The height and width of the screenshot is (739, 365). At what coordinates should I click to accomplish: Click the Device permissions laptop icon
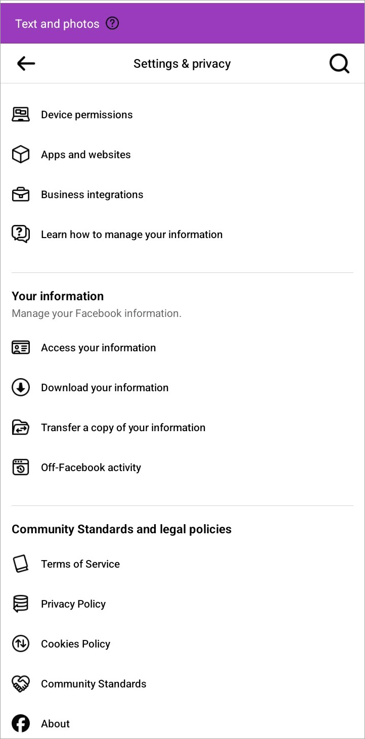[x=21, y=115]
